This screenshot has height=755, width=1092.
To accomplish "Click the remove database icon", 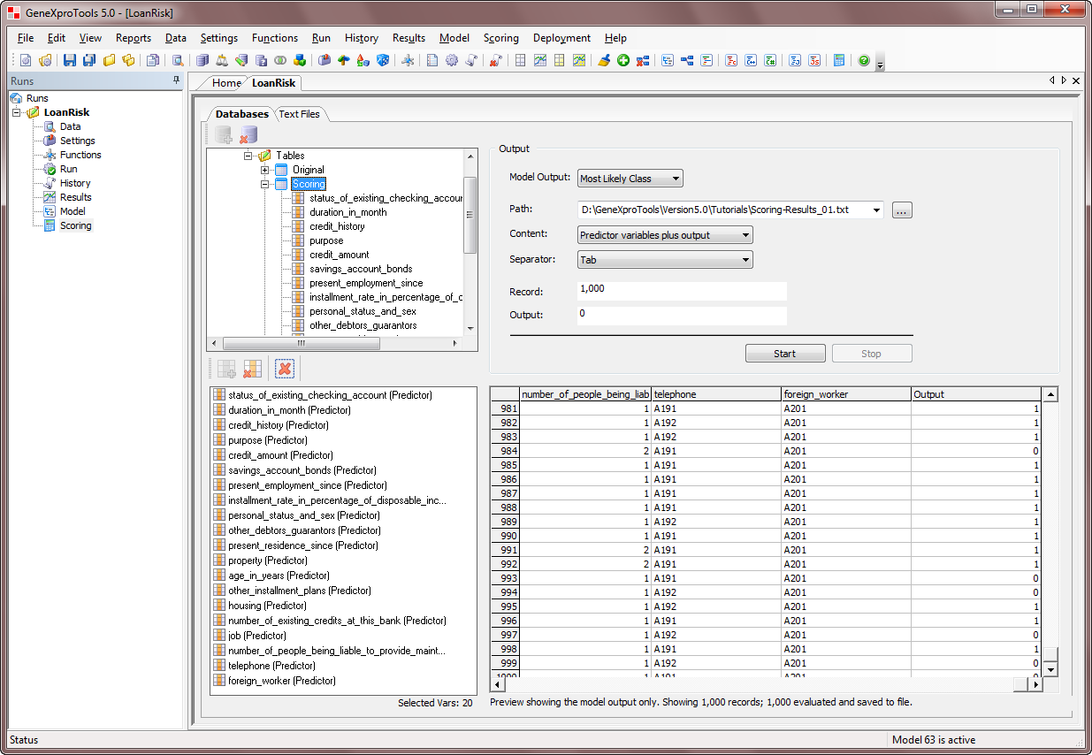I will tap(248, 135).
